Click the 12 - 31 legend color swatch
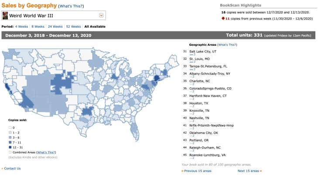The width and height of the screenshot is (321, 178). tap(10, 147)
